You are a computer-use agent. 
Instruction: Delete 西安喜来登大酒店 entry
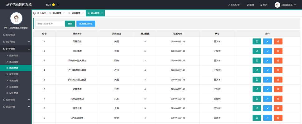click(278, 60)
